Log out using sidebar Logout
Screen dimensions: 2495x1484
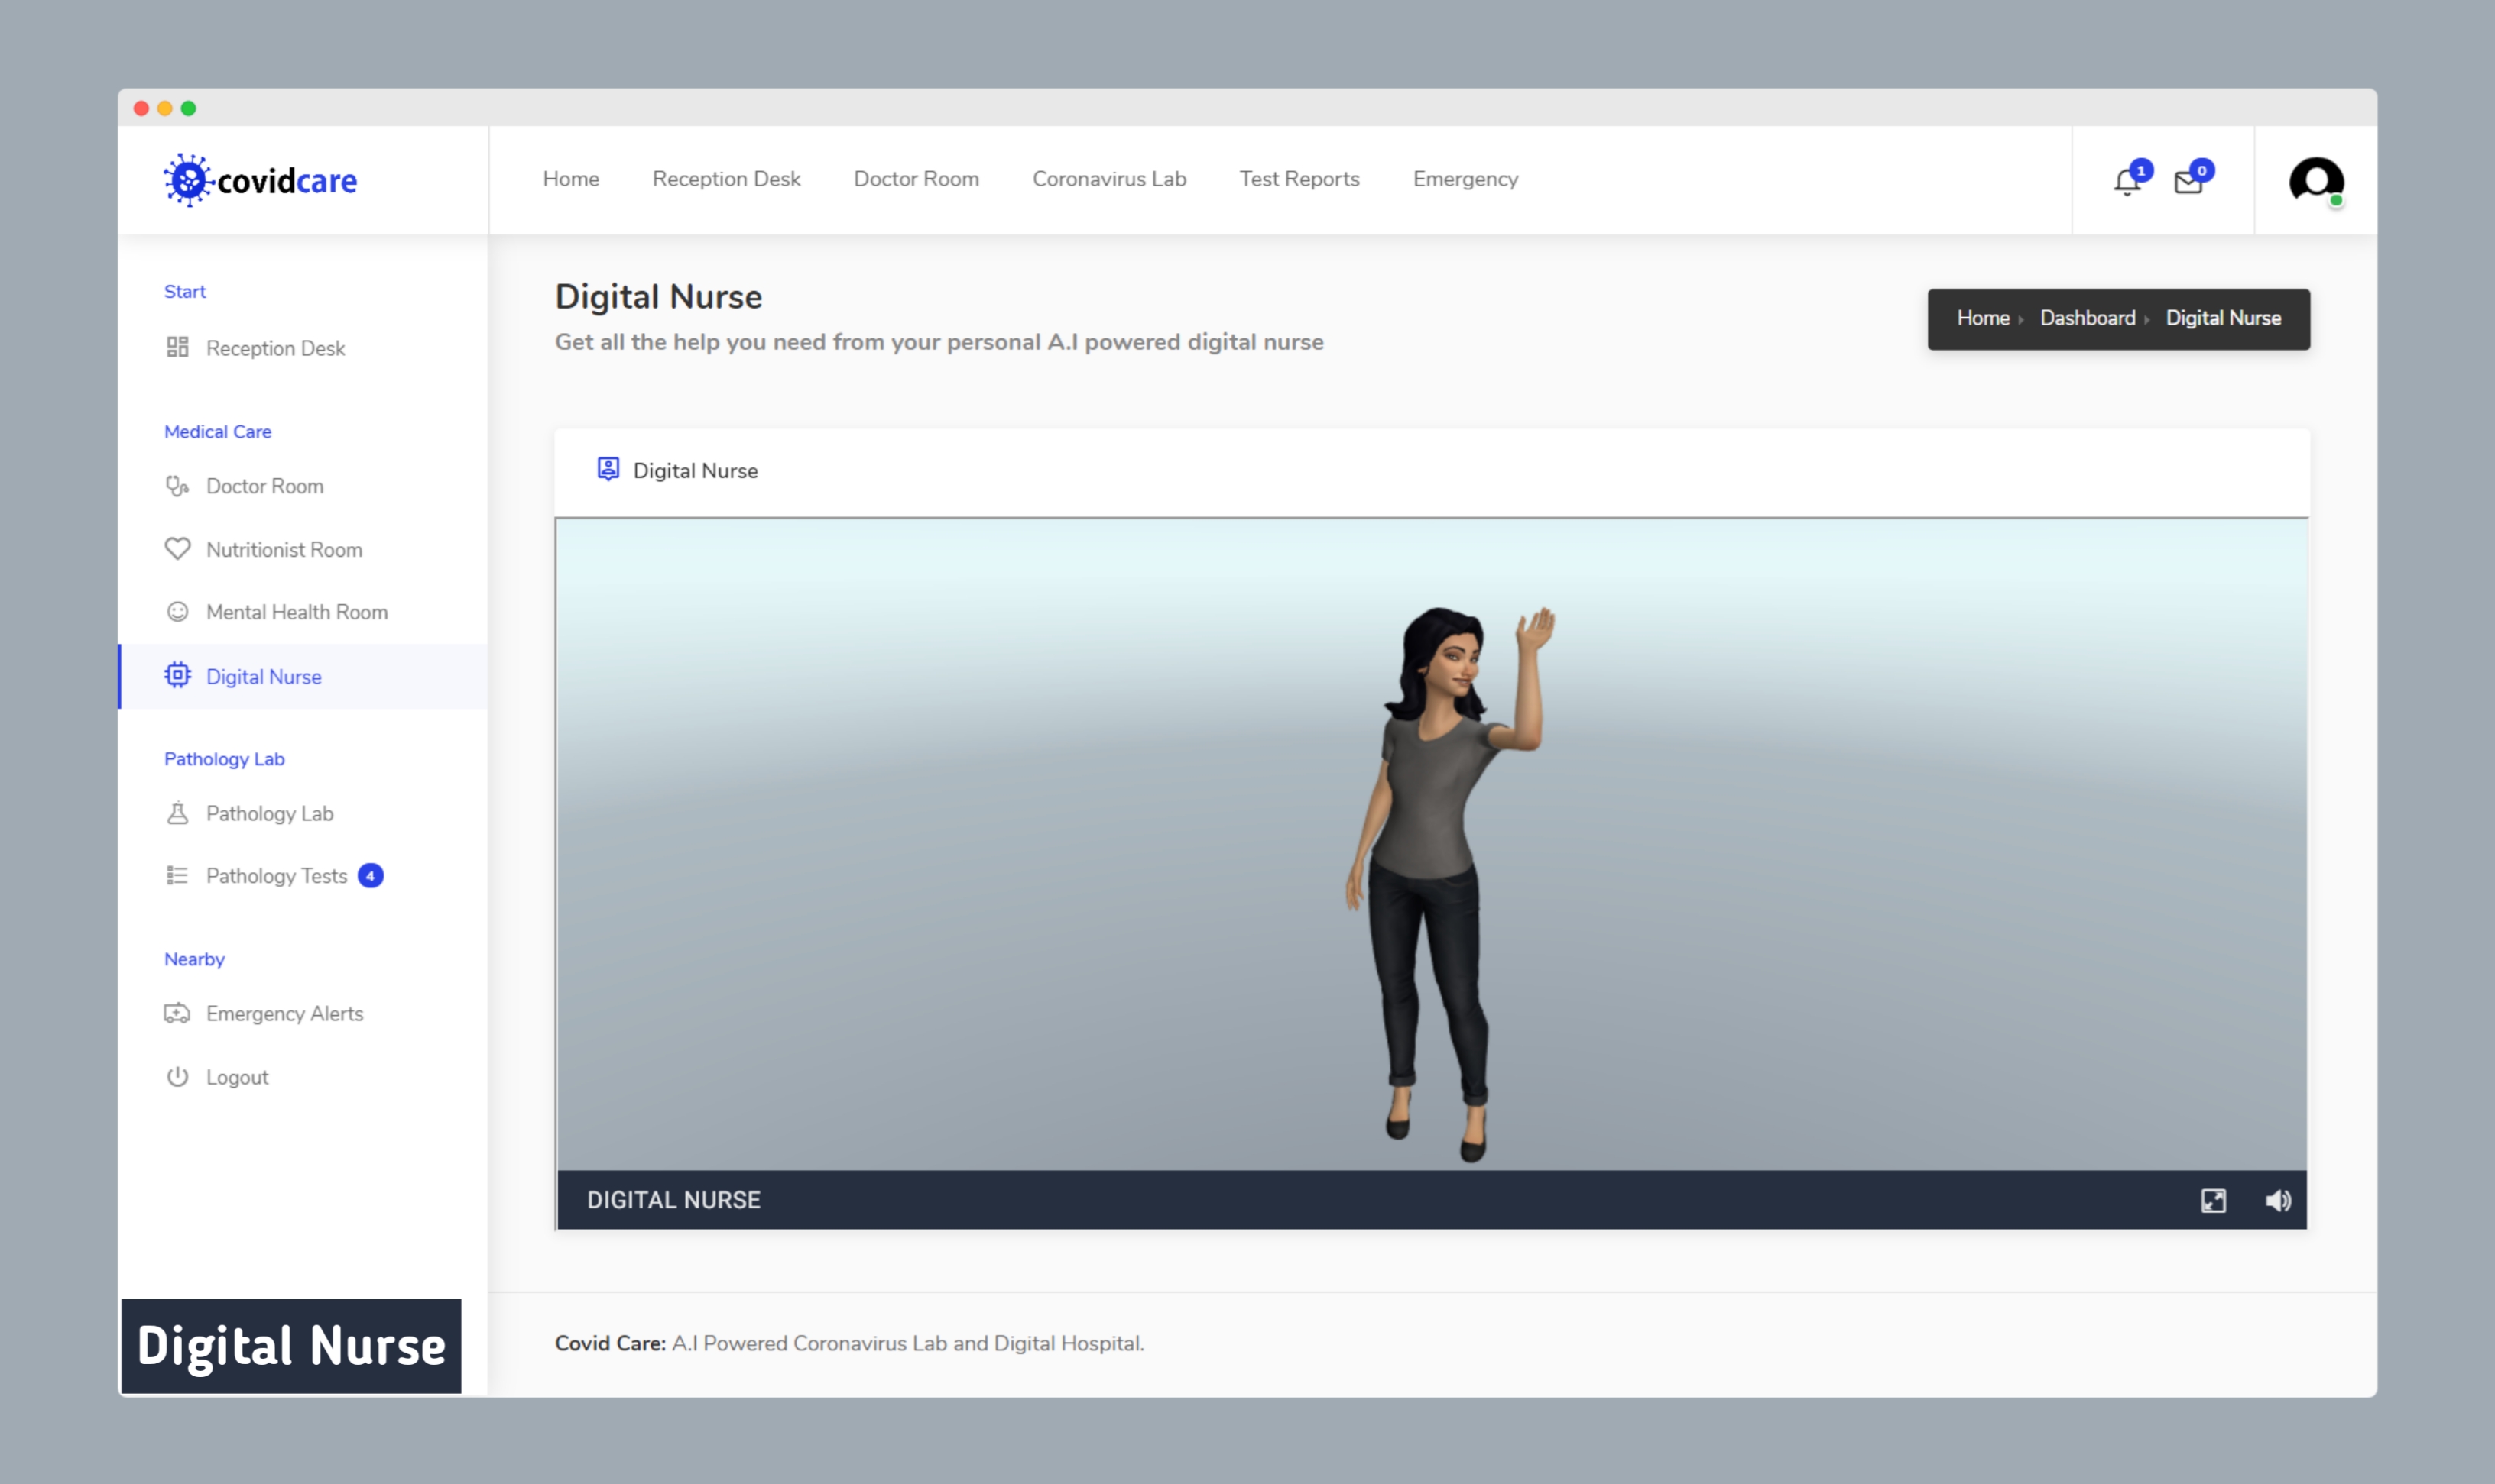click(236, 1078)
